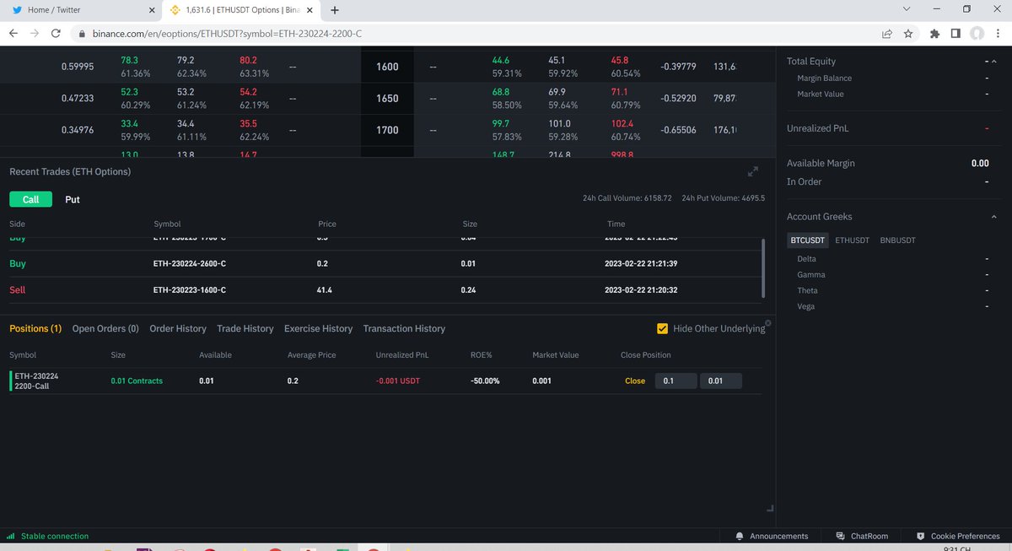Click the -0.001 USDT unrealized PnL value
1012x551 pixels.
(398, 381)
